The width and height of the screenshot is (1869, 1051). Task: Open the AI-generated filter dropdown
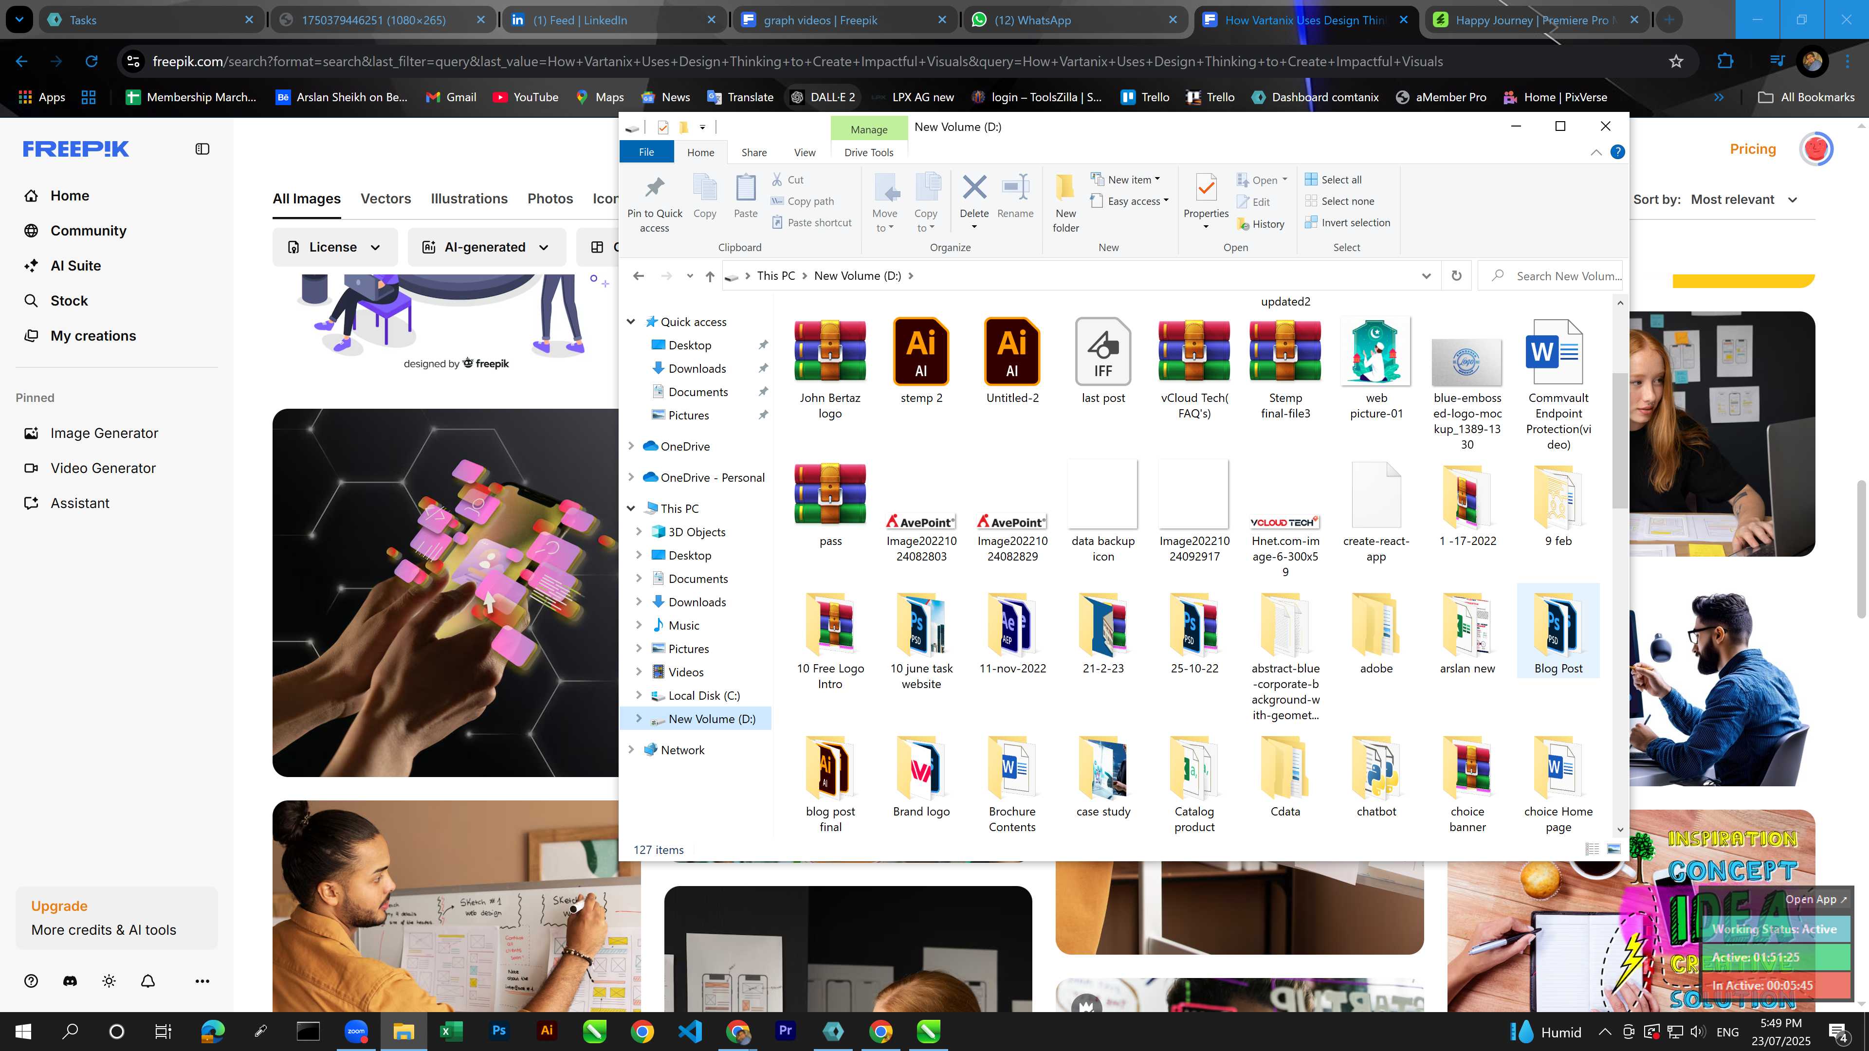[x=486, y=247]
